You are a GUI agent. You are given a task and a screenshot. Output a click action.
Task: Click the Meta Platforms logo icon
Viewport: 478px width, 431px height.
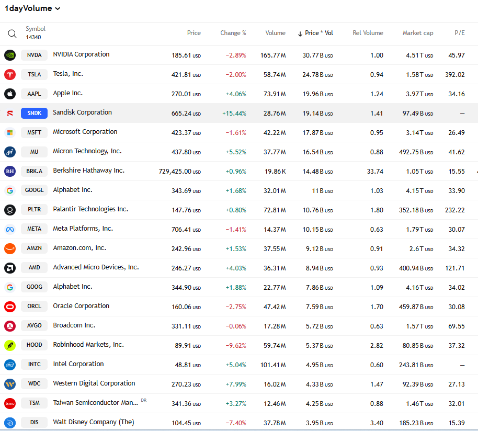[10, 229]
